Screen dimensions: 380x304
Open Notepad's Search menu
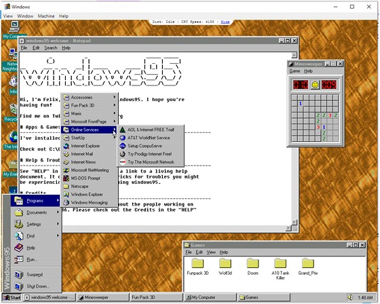pyautogui.click(x=51, y=48)
